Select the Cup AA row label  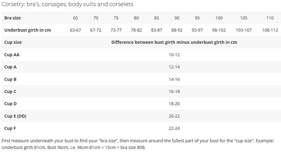pyautogui.click(x=12, y=55)
